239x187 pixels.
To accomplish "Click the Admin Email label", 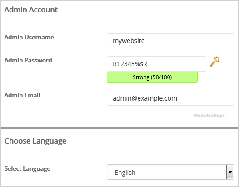I will pos(22,95).
